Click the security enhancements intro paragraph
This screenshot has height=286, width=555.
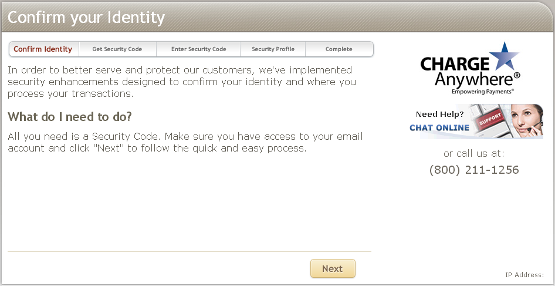[x=182, y=82]
